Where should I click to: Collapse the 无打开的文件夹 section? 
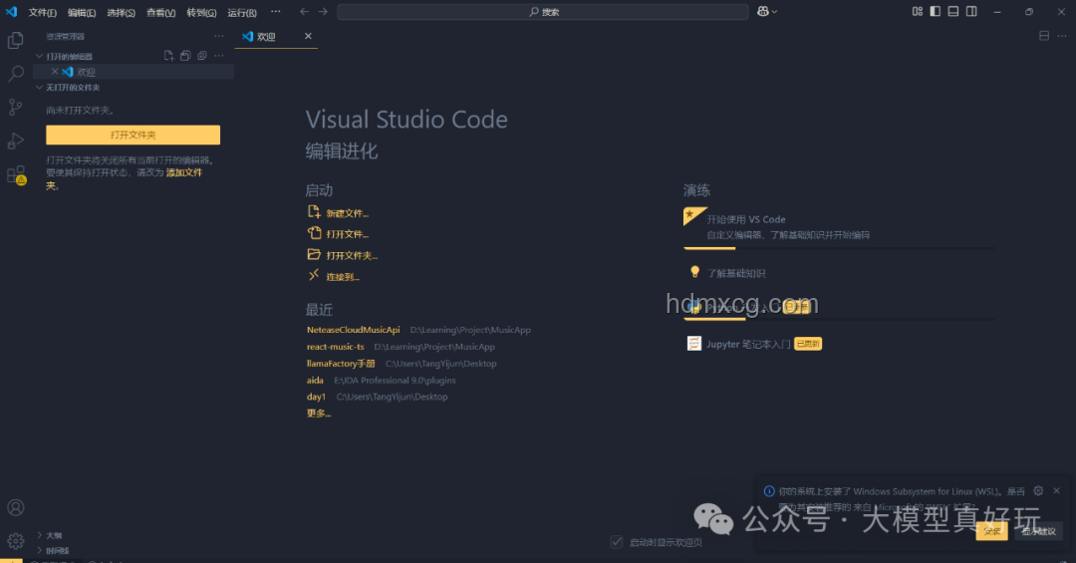pyautogui.click(x=39, y=88)
